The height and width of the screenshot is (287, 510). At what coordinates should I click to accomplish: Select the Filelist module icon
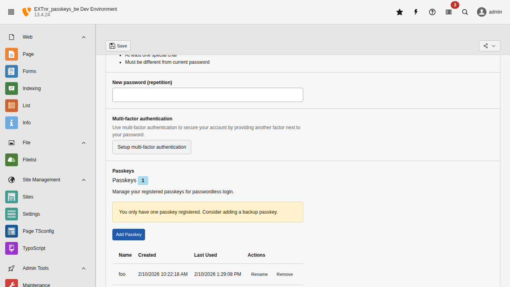11,159
